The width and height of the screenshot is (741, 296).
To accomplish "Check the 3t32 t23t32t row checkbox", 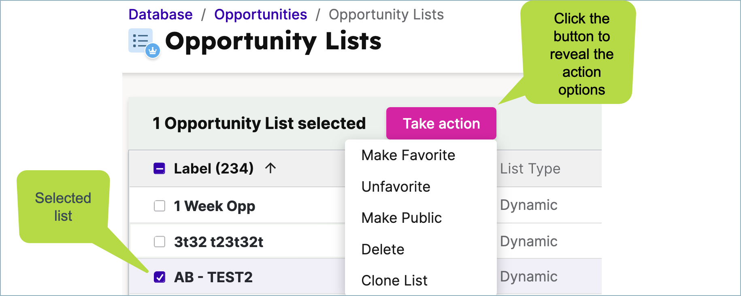I will pos(160,242).
